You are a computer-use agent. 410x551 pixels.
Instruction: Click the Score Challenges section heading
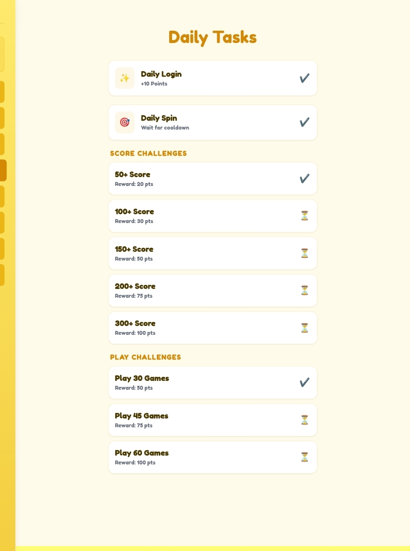148,153
